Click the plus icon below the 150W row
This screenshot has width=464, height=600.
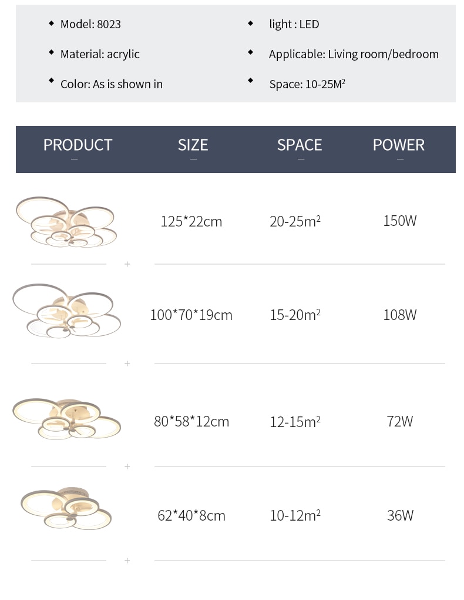[x=127, y=264]
